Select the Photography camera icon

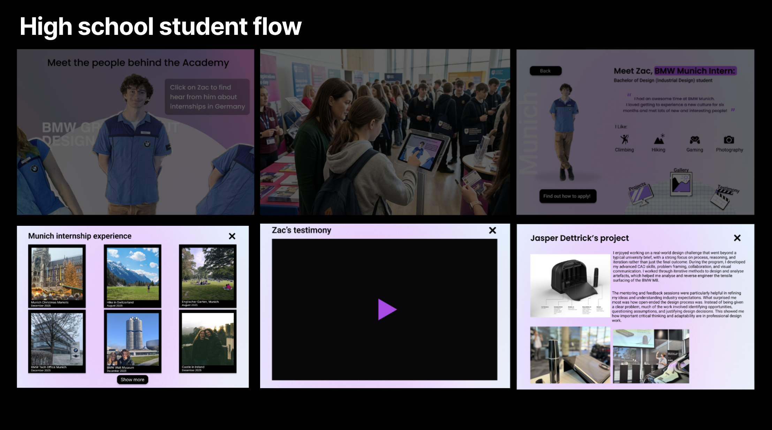[x=729, y=140]
